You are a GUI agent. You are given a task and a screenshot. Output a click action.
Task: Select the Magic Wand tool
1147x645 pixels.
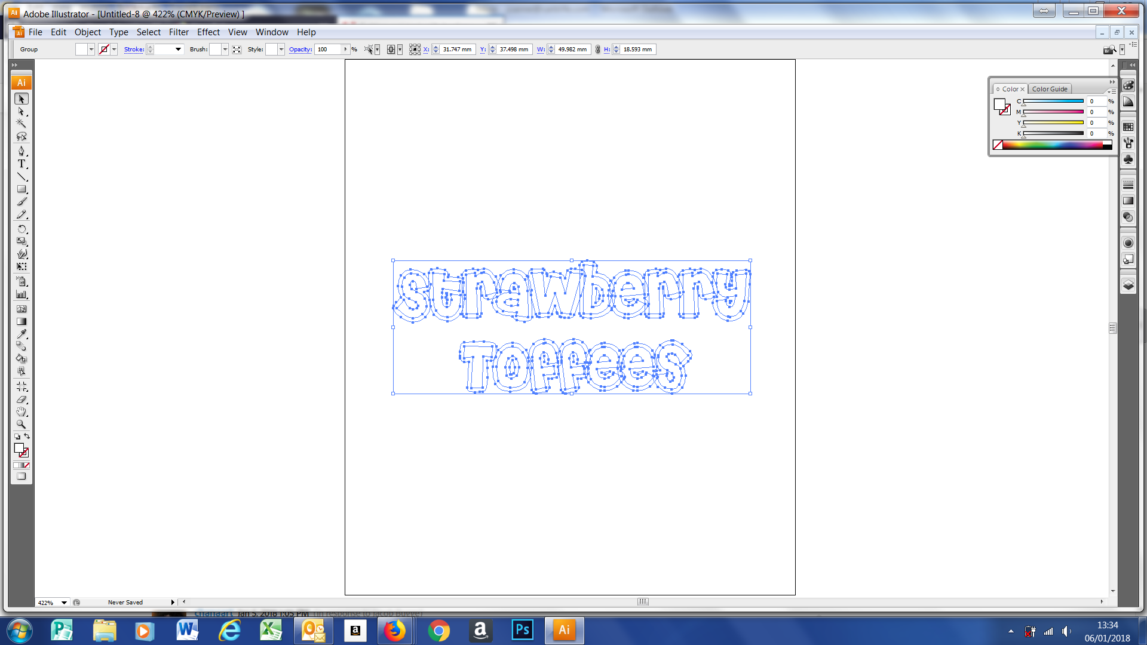(x=22, y=124)
